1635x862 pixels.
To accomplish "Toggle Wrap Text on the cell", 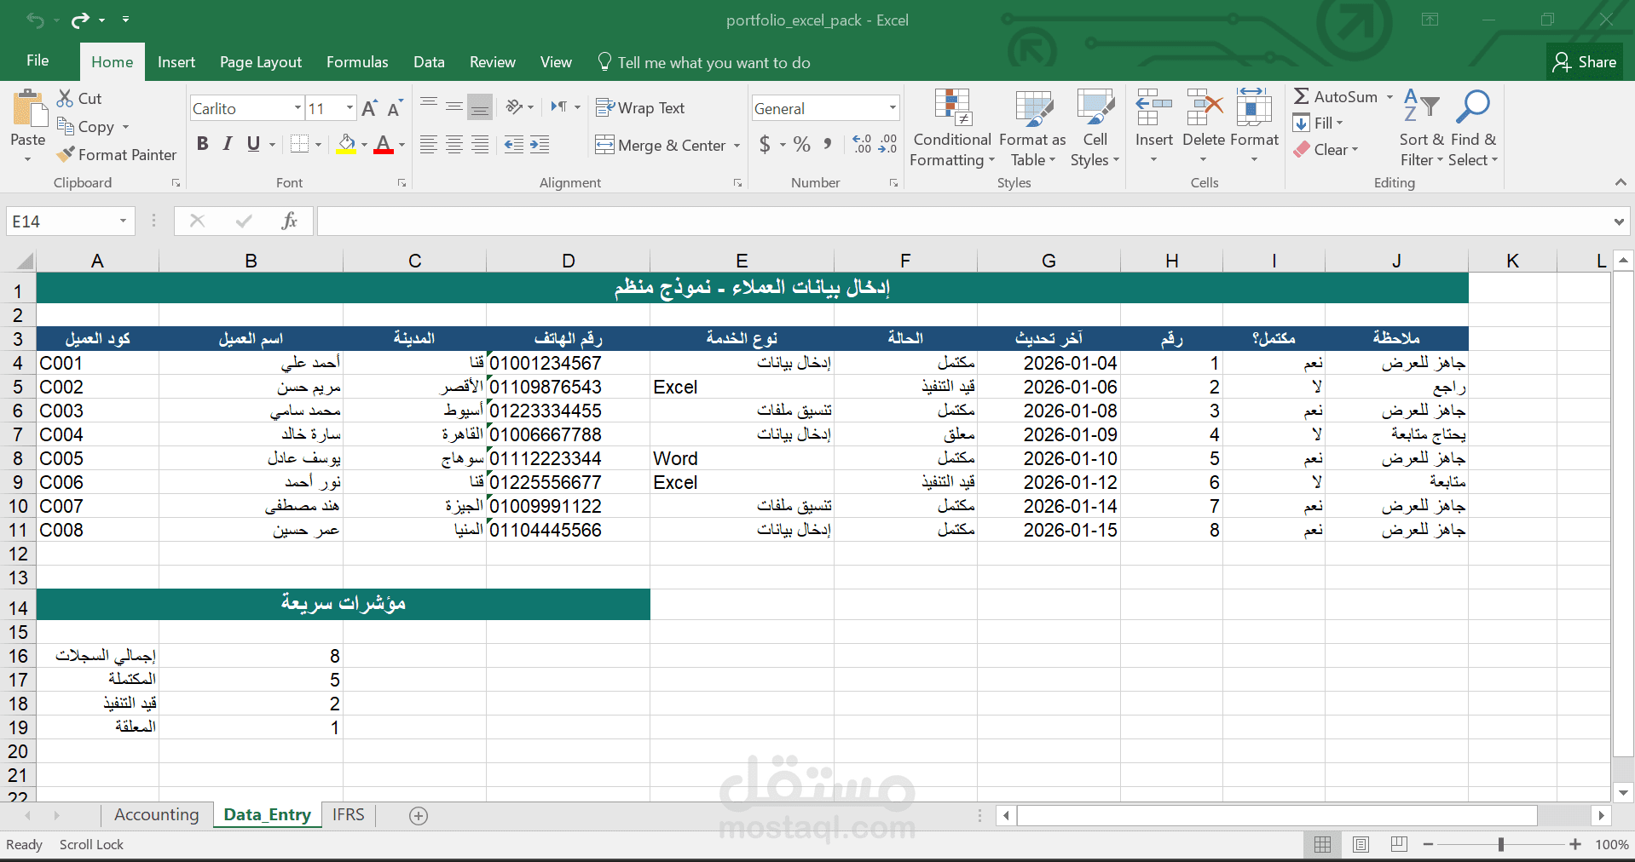I will [x=640, y=108].
